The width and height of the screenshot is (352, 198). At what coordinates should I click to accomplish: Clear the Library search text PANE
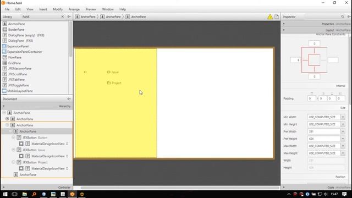pyautogui.click(x=62, y=16)
